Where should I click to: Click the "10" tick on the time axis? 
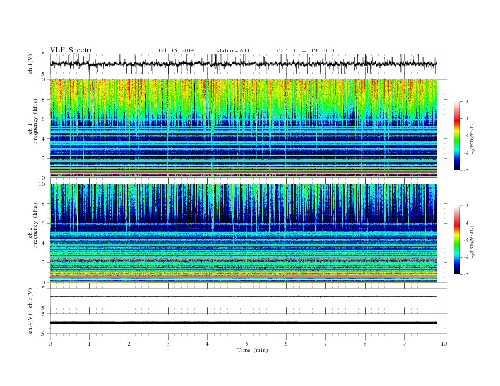444,344
